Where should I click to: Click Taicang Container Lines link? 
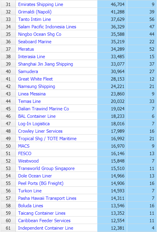[x=42, y=213]
